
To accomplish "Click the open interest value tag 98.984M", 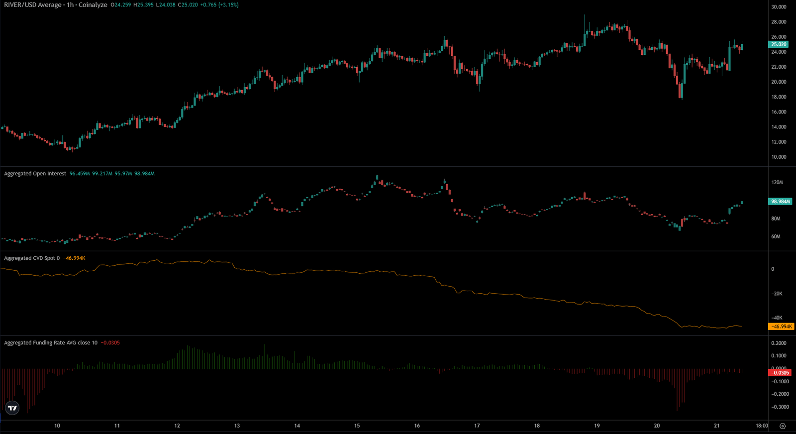I will pos(780,202).
